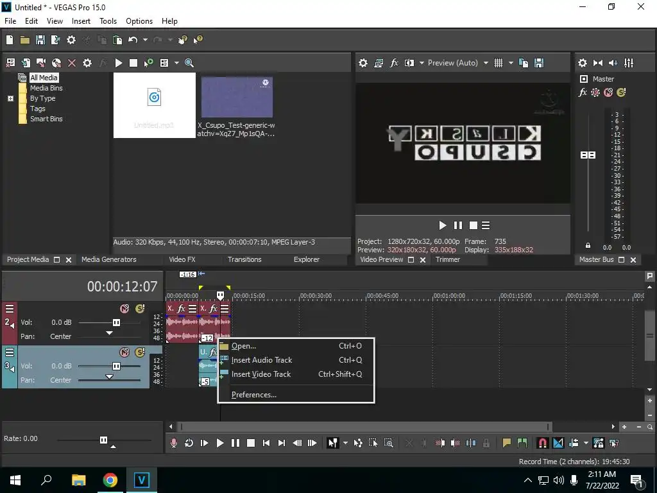Open Project Media views dropdown arrow

[176, 63]
